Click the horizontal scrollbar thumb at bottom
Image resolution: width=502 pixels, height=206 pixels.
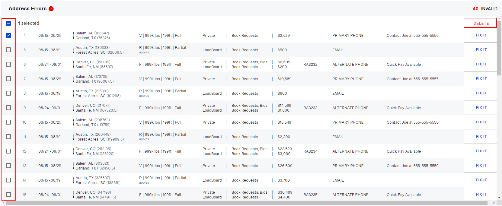247,203
